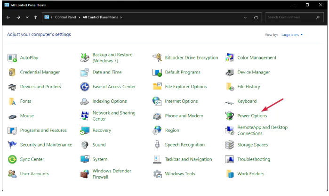Open the AutoPlay icon
The image size is (329, 196).
[12, 57]
